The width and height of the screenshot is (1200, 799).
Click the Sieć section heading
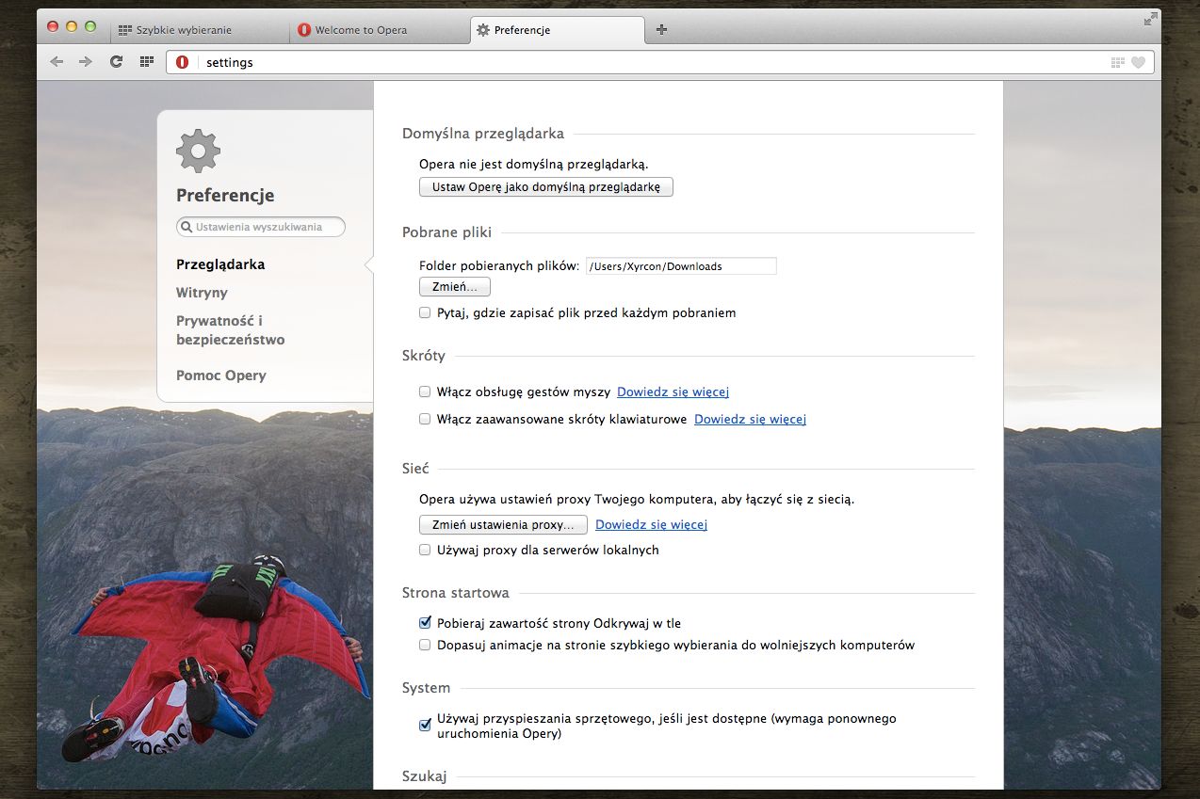415,469
